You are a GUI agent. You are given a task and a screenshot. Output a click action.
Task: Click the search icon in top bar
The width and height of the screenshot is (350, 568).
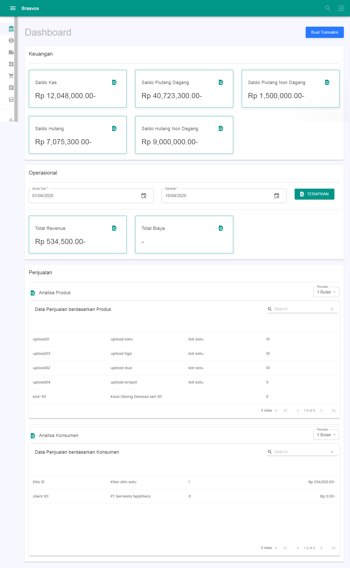[328, 8]
